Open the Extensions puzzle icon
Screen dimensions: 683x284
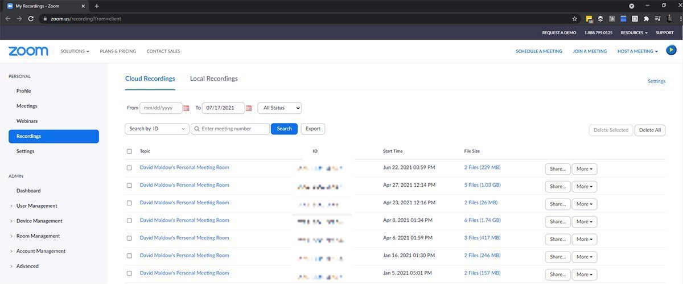point(646,18)
